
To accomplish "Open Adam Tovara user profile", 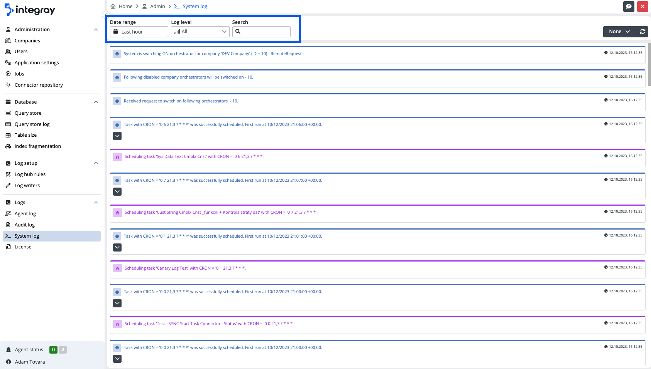I will coord(30,362).
